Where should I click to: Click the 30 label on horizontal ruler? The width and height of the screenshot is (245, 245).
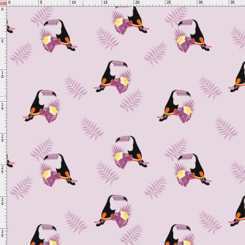(x=200, y=2)
